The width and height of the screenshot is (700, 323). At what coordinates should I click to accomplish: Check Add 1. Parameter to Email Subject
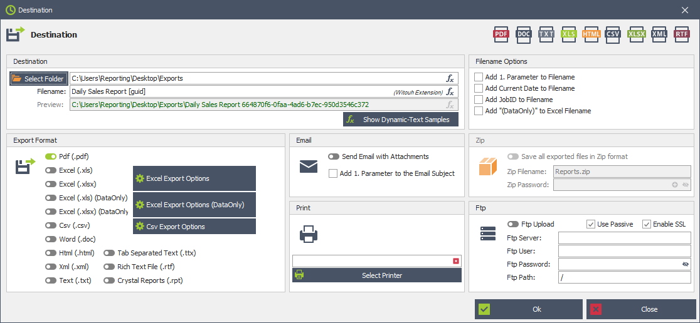point(333,174)
